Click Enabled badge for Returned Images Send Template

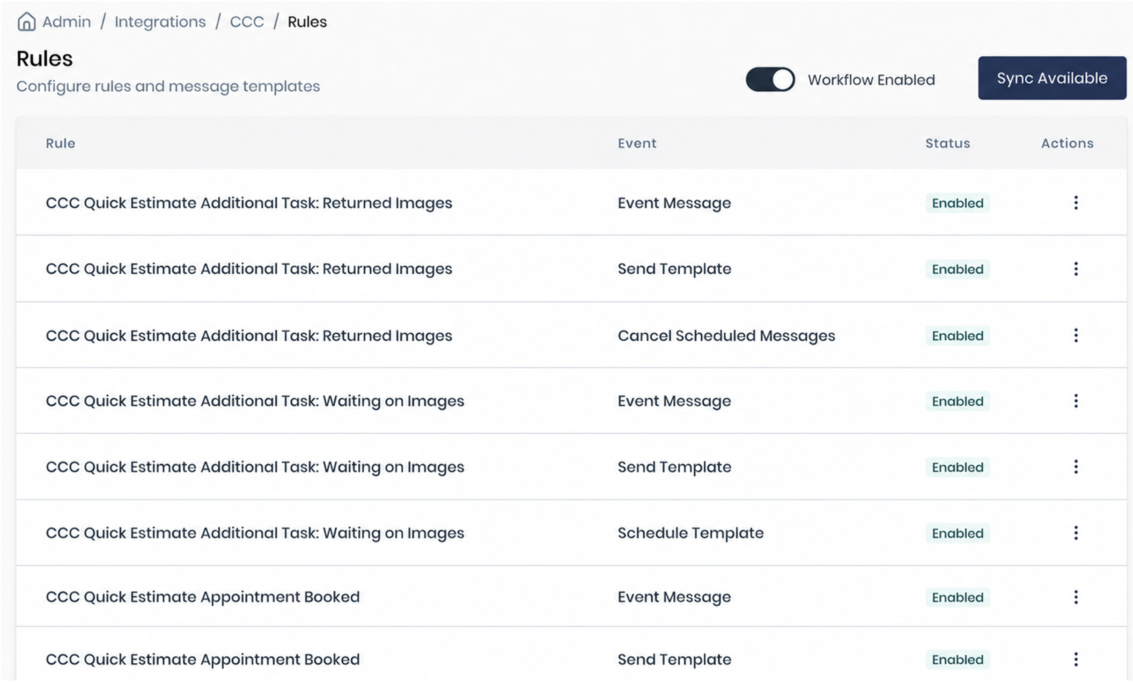point(957,269)
